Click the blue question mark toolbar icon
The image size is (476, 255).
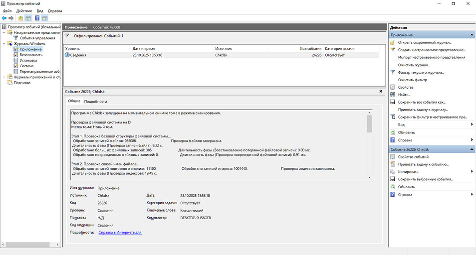[x=37, y=18]
